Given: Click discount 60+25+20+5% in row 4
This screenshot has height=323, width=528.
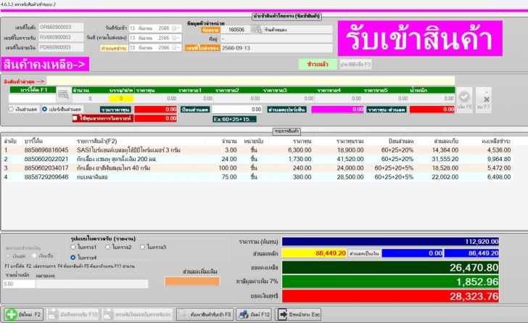Looking at the screenshot, I should pyautogui.click(x=394, y=177).
